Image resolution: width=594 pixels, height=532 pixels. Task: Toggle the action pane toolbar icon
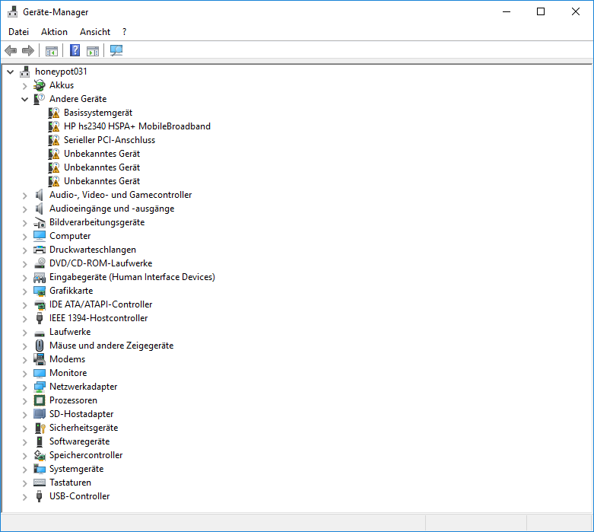(x=93, y=50)
